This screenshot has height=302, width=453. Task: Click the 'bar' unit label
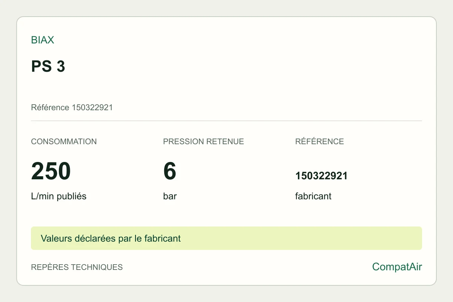coord(170,196)
